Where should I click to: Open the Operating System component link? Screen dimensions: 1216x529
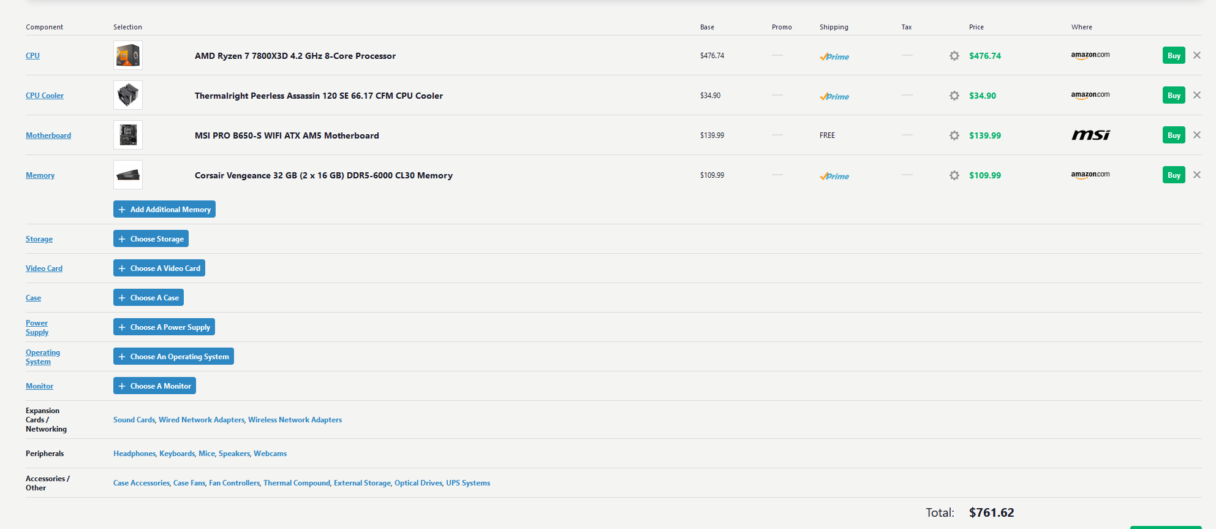43,357
